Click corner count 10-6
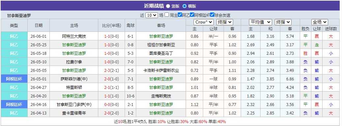The image size is (342, 126). pos(130,96)
